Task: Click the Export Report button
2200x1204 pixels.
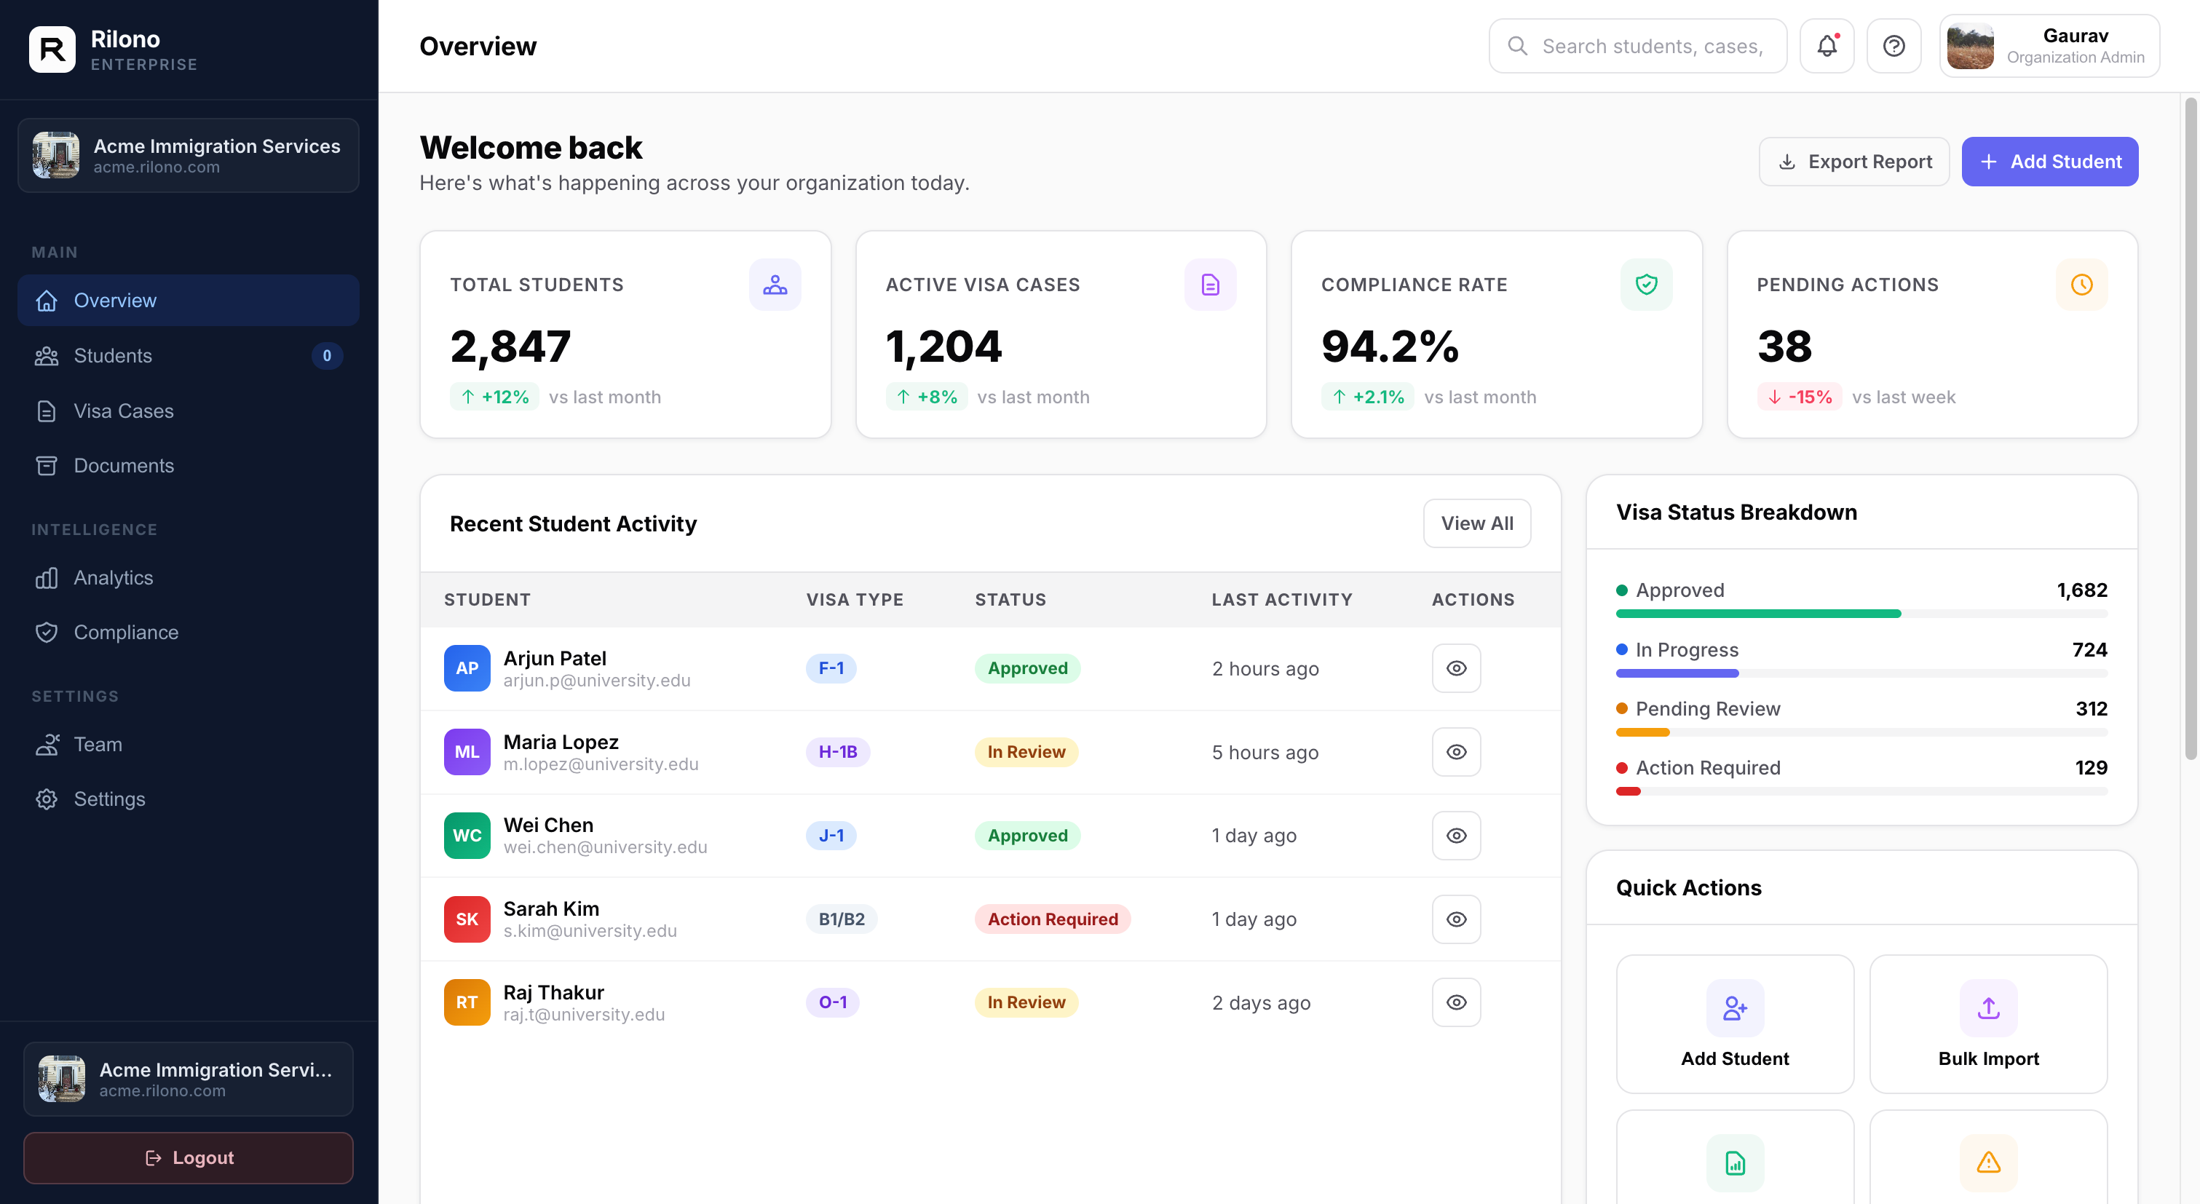Action: click(1854, 162)
